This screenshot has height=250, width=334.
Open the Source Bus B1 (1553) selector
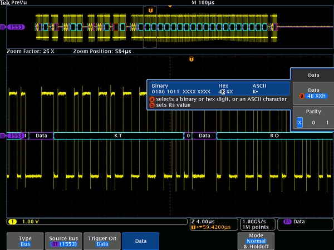pos(63,241)
